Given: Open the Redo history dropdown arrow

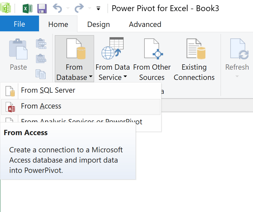Looking at the screenshot, I should (90, 8).
